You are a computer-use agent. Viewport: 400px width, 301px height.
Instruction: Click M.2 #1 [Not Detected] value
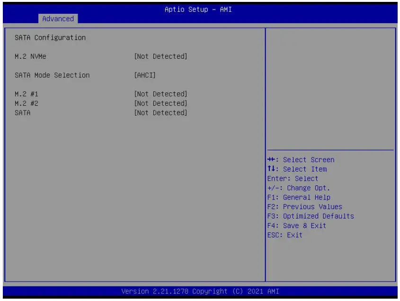pos(161,94)
